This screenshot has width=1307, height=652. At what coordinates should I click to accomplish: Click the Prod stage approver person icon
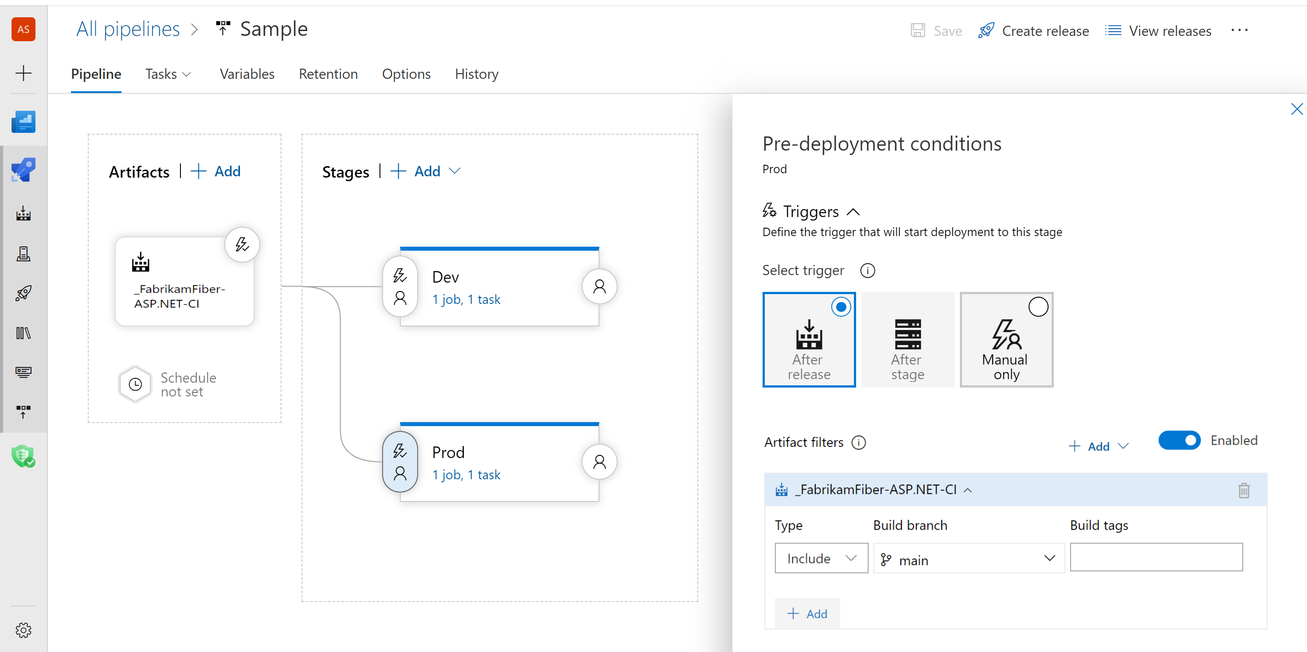[x=599, y=461]
